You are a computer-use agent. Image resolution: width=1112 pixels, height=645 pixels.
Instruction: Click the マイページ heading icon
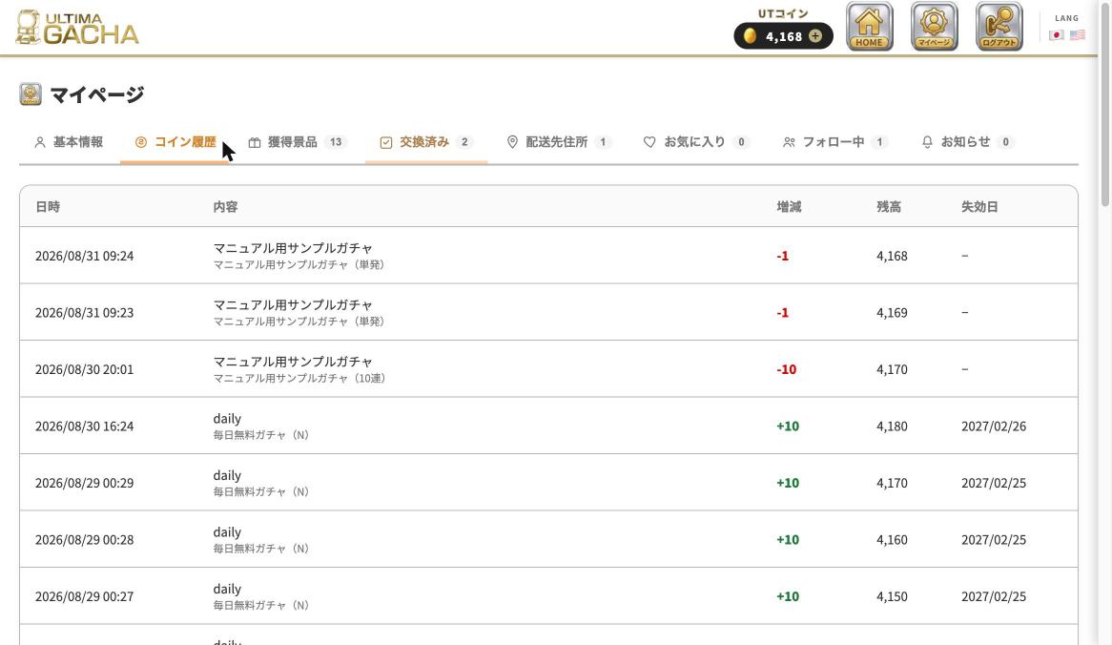click(31, 94)
